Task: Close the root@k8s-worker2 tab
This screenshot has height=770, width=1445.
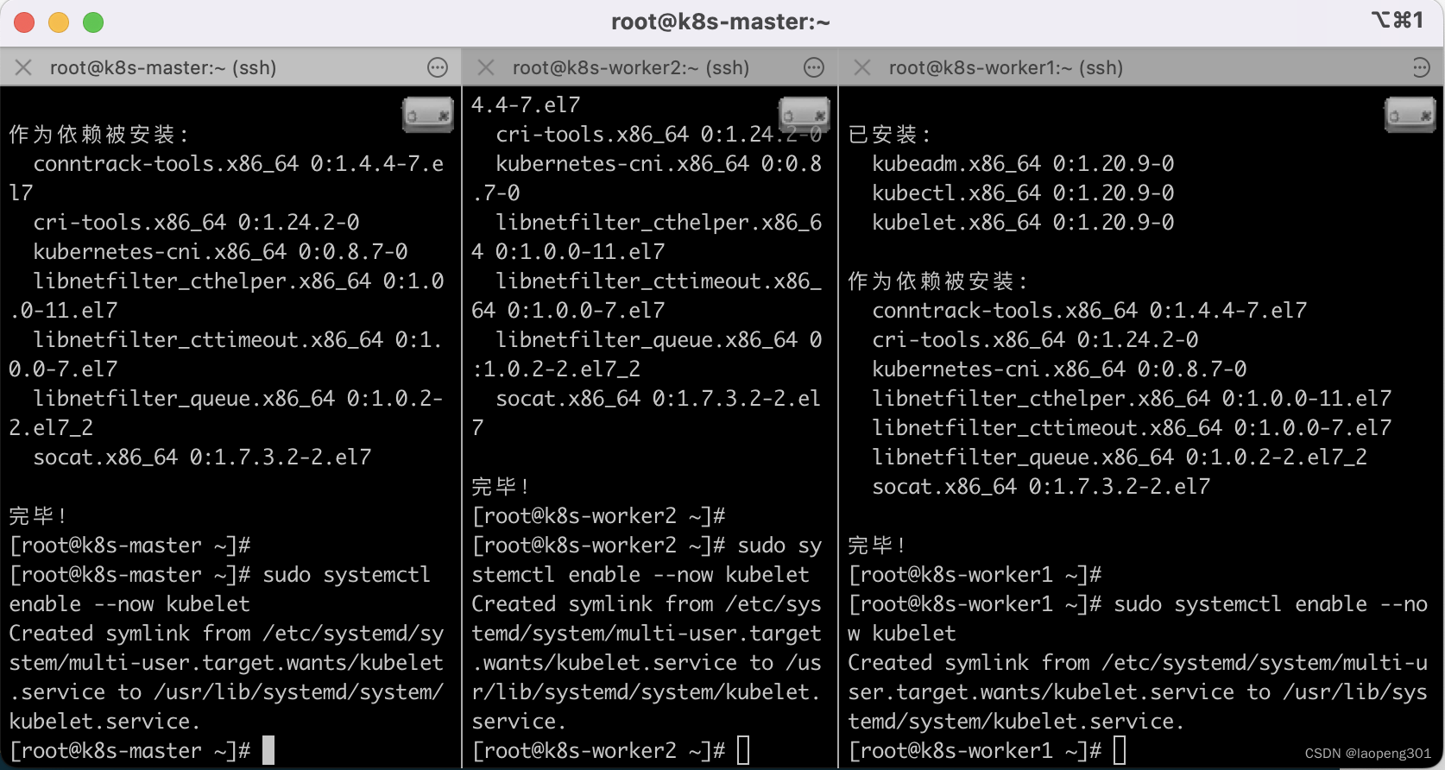Action: click(x=486, y=67)
